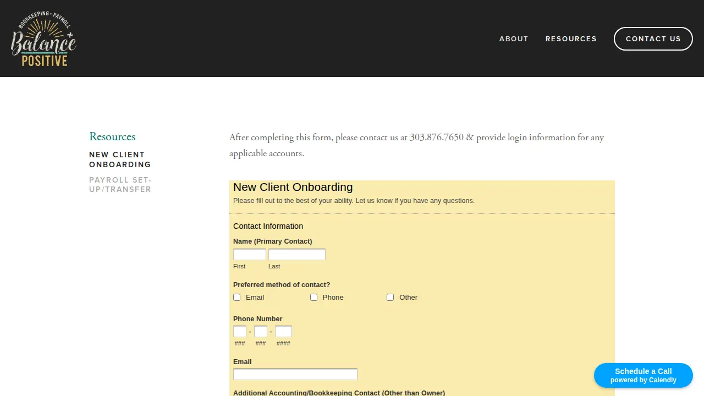Open the Balance Positive logo home link

(x=43, y=38)
